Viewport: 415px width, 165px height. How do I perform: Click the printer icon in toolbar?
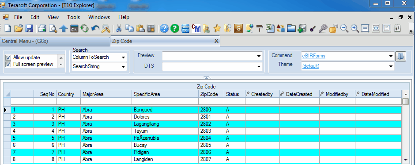42,28
